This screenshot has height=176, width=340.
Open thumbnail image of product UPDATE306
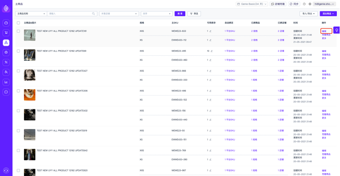[29, 95]
